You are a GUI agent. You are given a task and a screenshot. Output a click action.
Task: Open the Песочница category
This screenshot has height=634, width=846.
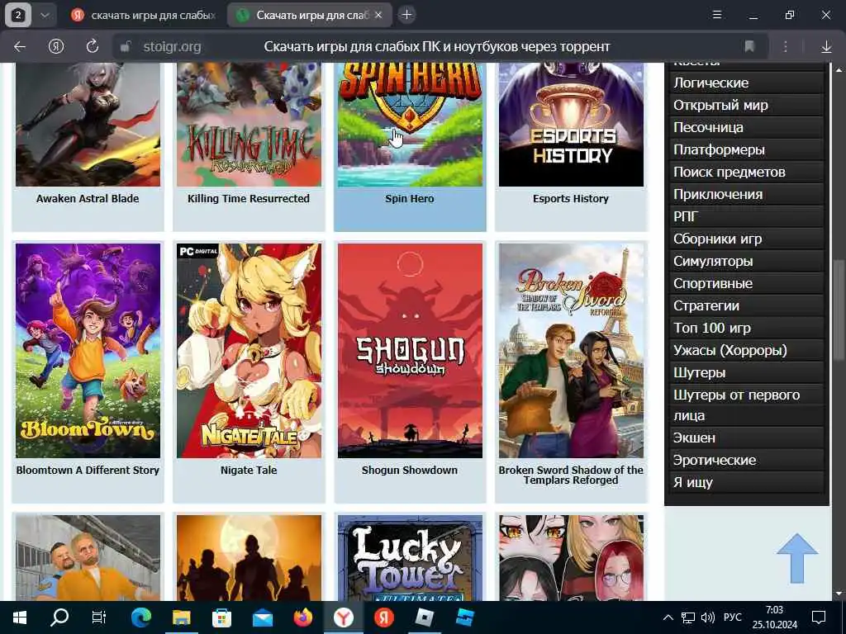point(747,127)
